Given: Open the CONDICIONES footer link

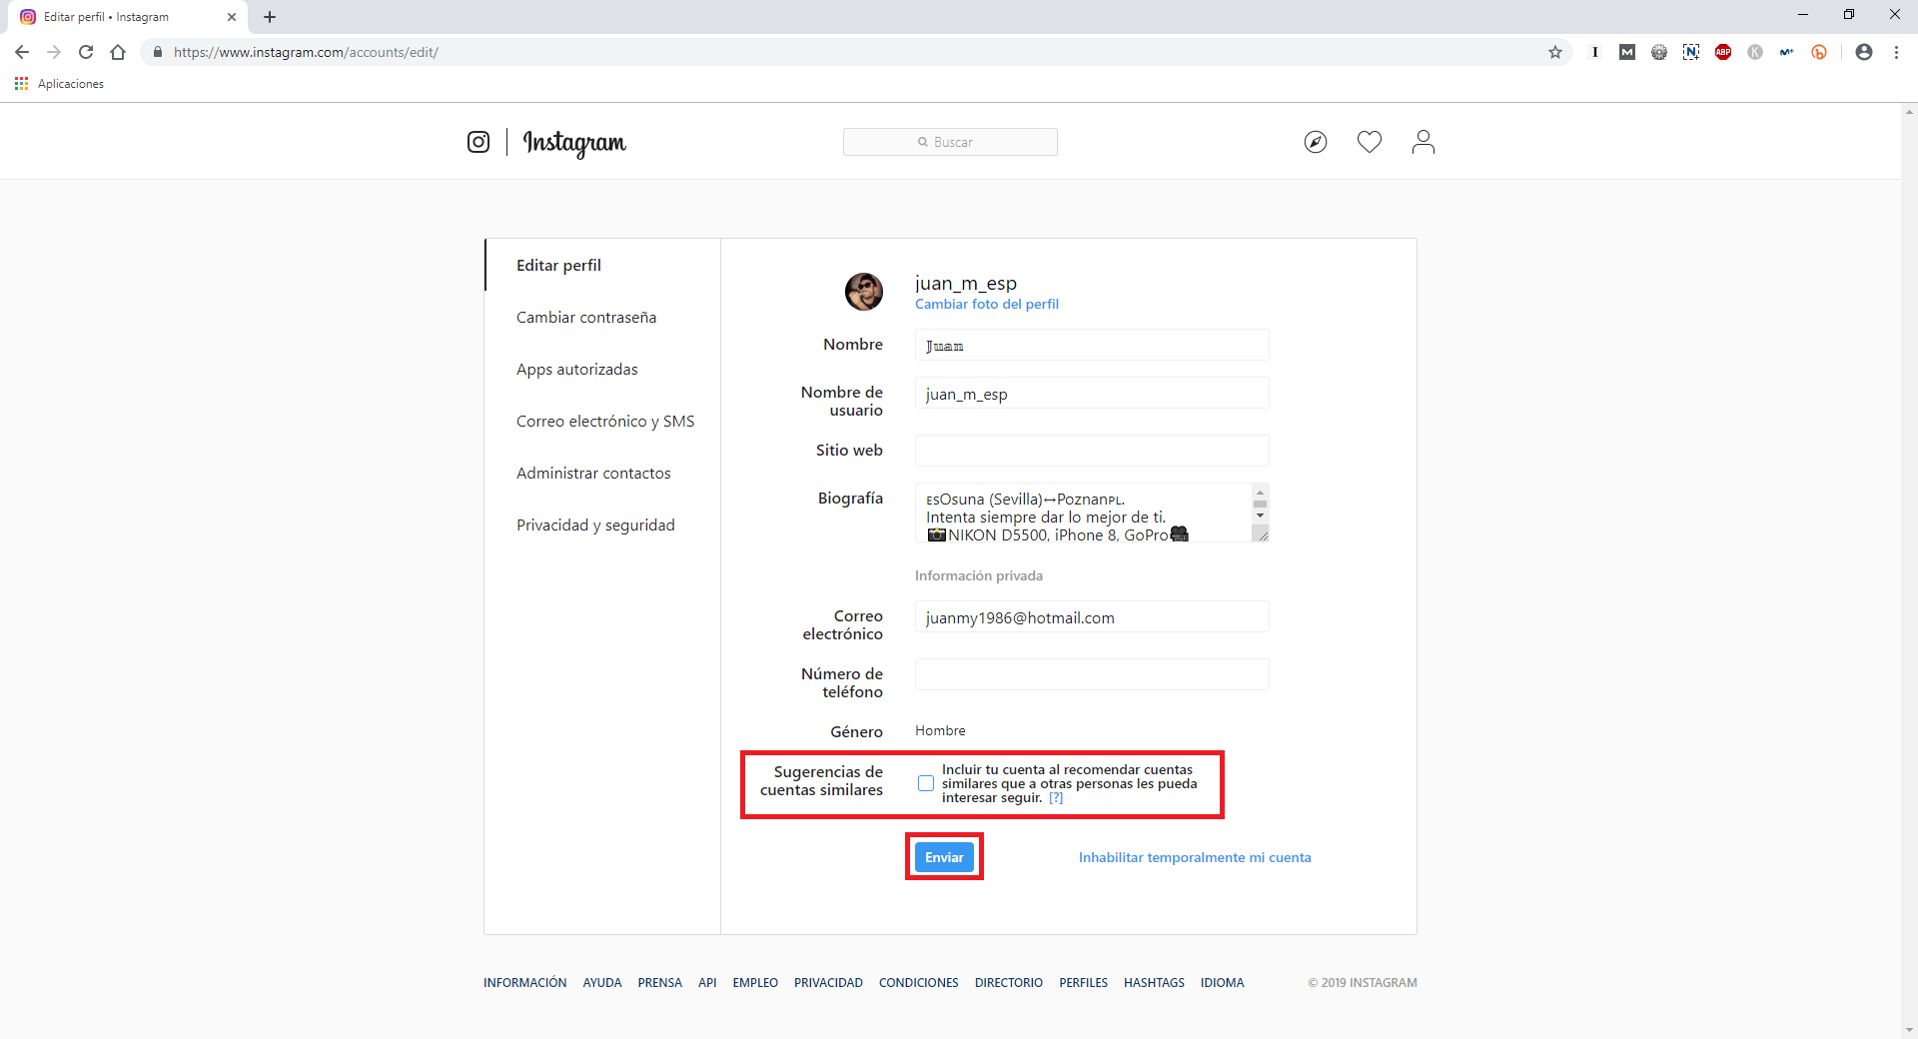Looking at the screenshot, I should [x=918, y=983].
